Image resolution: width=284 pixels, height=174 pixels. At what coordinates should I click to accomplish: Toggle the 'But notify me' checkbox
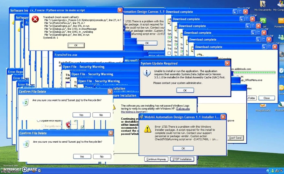pos(43,126)
